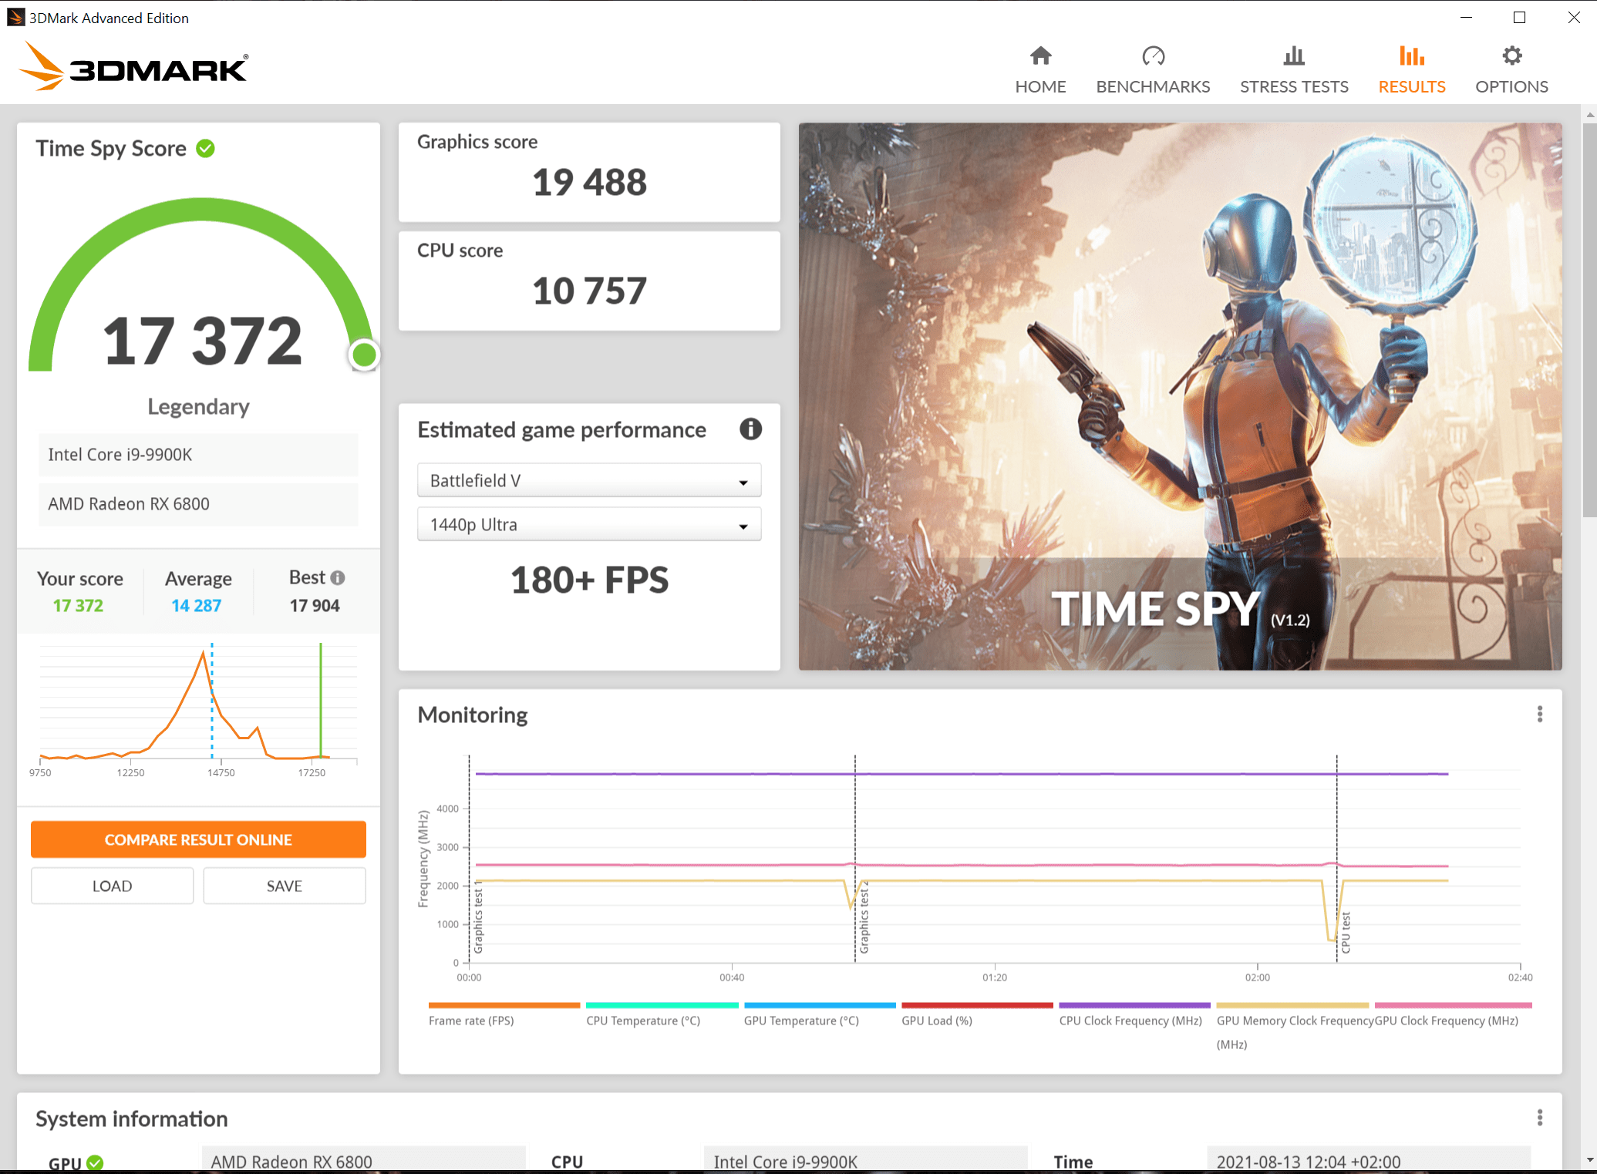Click the SAVE button

[x=284, y=886]
